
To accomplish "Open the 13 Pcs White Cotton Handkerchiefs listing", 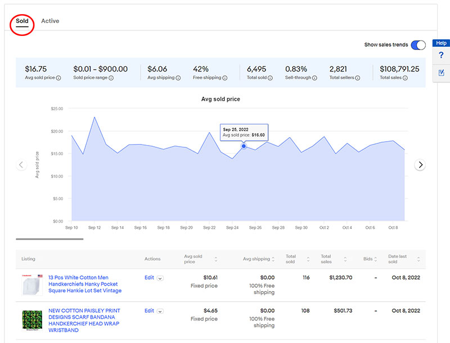I will 84,284.
